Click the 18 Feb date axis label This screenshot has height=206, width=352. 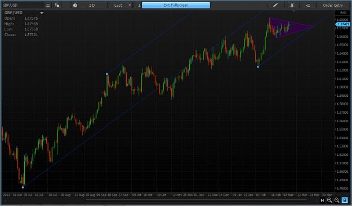click(276, 195)
